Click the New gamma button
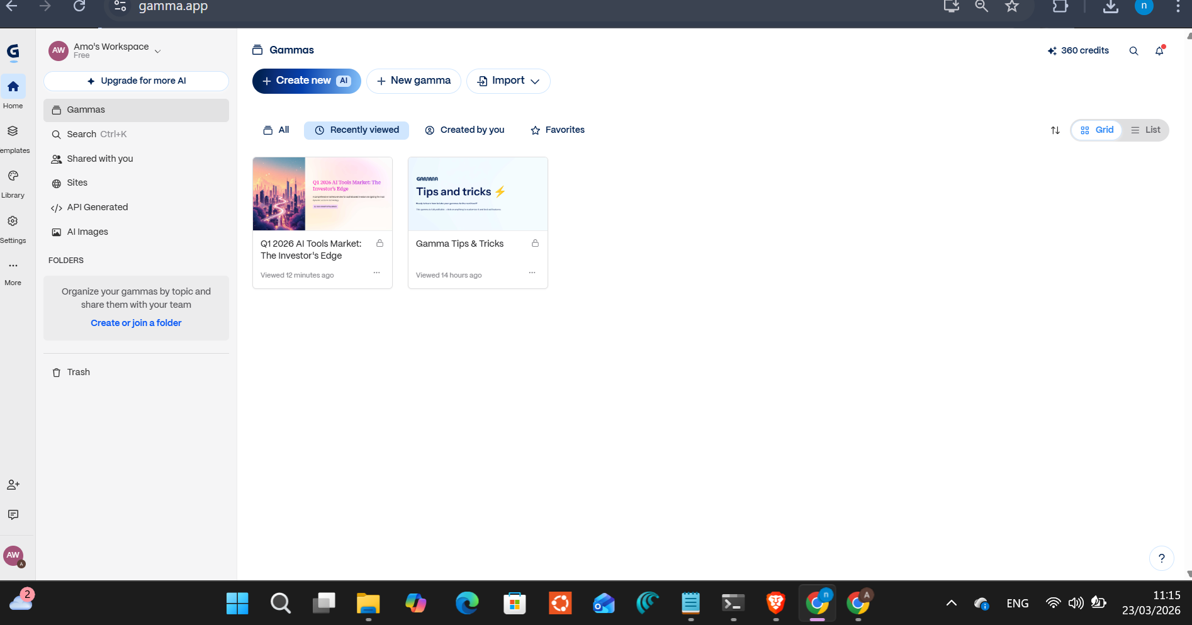This screenshot has height=625, width=1192. point(413,81)
